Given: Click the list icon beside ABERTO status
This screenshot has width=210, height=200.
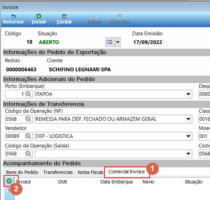Looking at the screenshot, I should (110, 42).
